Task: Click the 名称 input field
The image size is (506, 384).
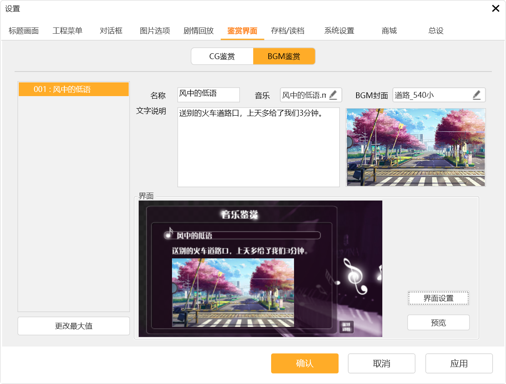Action: click(208, 94)
